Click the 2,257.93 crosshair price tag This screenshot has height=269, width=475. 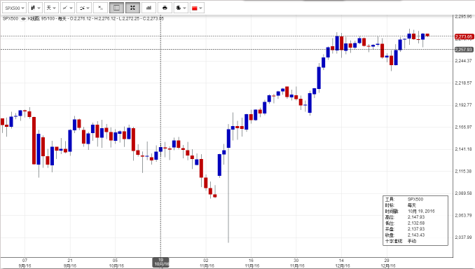(464, 49)
